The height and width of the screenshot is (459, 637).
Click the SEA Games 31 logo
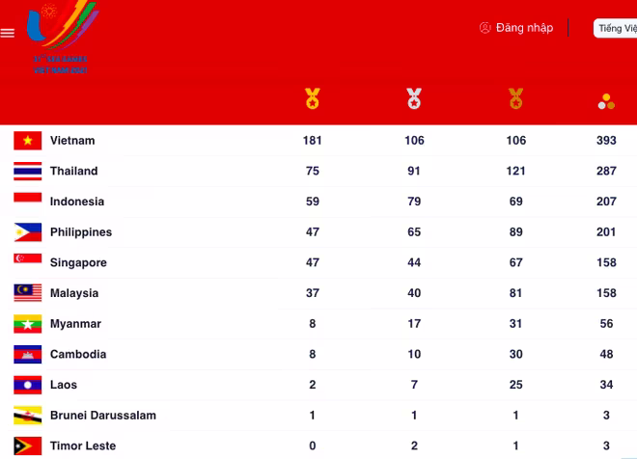[60, 39]
